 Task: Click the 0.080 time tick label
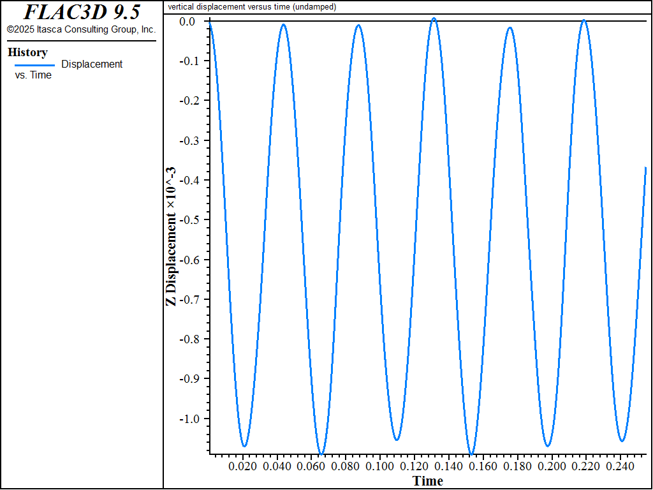[346, 466]
